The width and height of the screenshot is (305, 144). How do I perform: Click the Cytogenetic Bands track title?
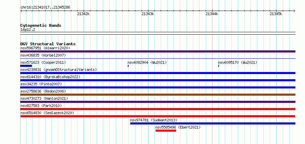41,25
